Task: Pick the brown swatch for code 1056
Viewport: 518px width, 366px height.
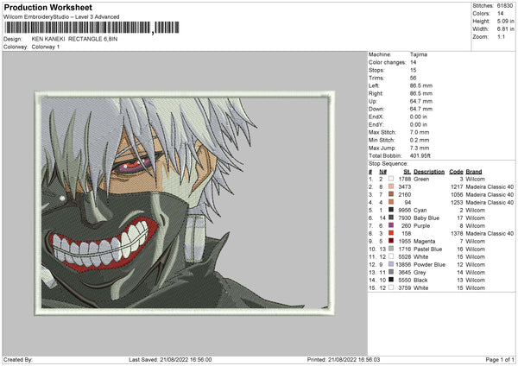Action: tap(391, 194)
